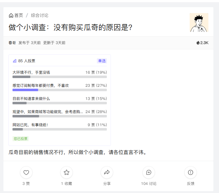219x193 pixels.
Task: Click the 85 人投票 label
Action: 27,61
